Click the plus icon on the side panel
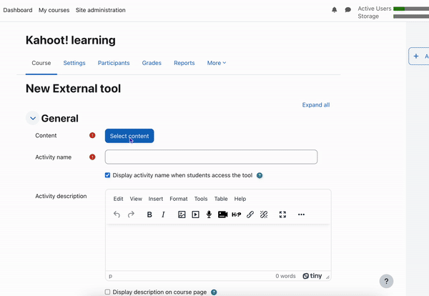 (x=416, y=56)
